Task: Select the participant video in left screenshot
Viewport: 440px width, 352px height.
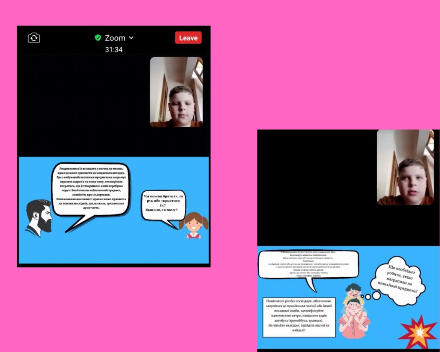Action: (x=176, y=92)
